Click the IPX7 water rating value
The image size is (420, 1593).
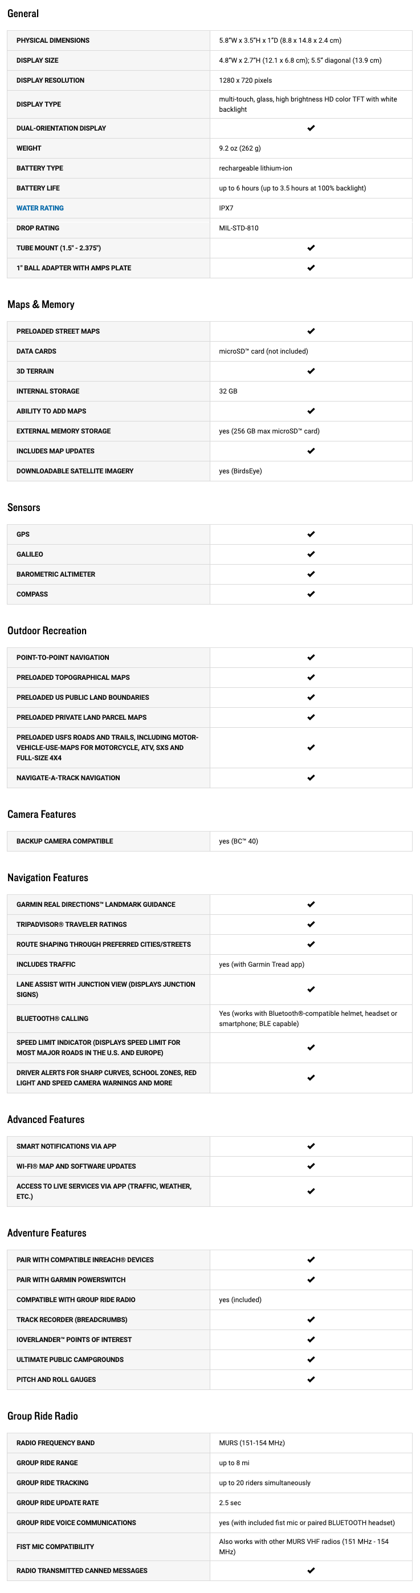click(226, 208)
